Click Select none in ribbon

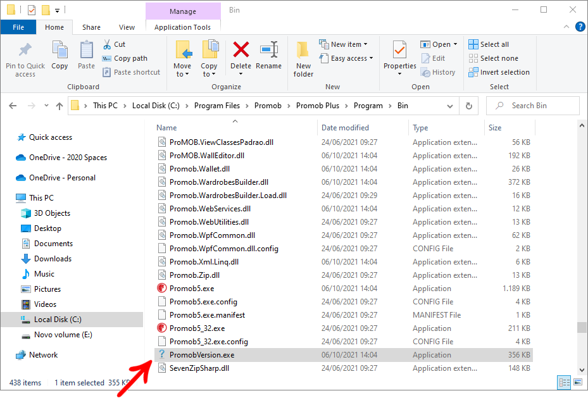(493, 58)
